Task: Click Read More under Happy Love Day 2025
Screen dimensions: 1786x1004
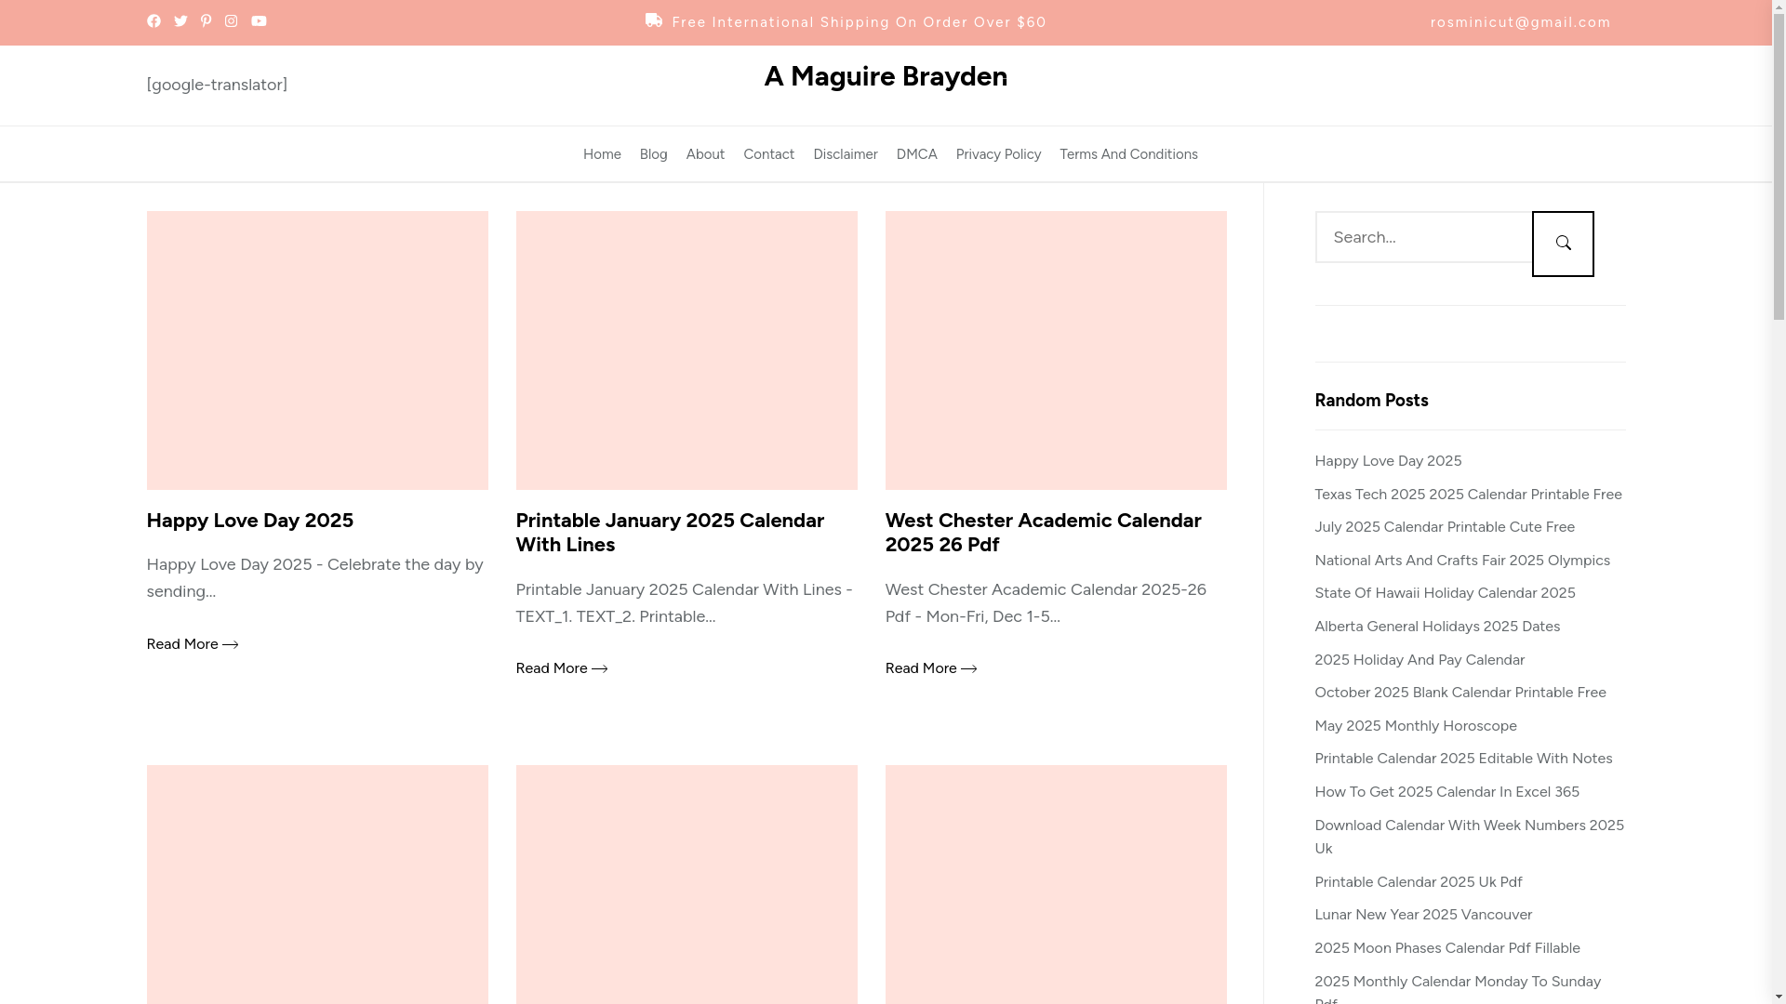Action: pyautogui.click(x=193, y=644)
